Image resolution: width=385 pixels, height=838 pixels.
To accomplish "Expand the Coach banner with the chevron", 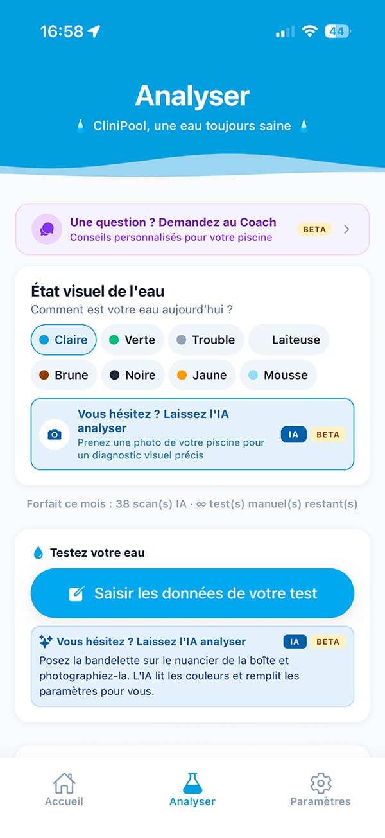I will (346, 229).
